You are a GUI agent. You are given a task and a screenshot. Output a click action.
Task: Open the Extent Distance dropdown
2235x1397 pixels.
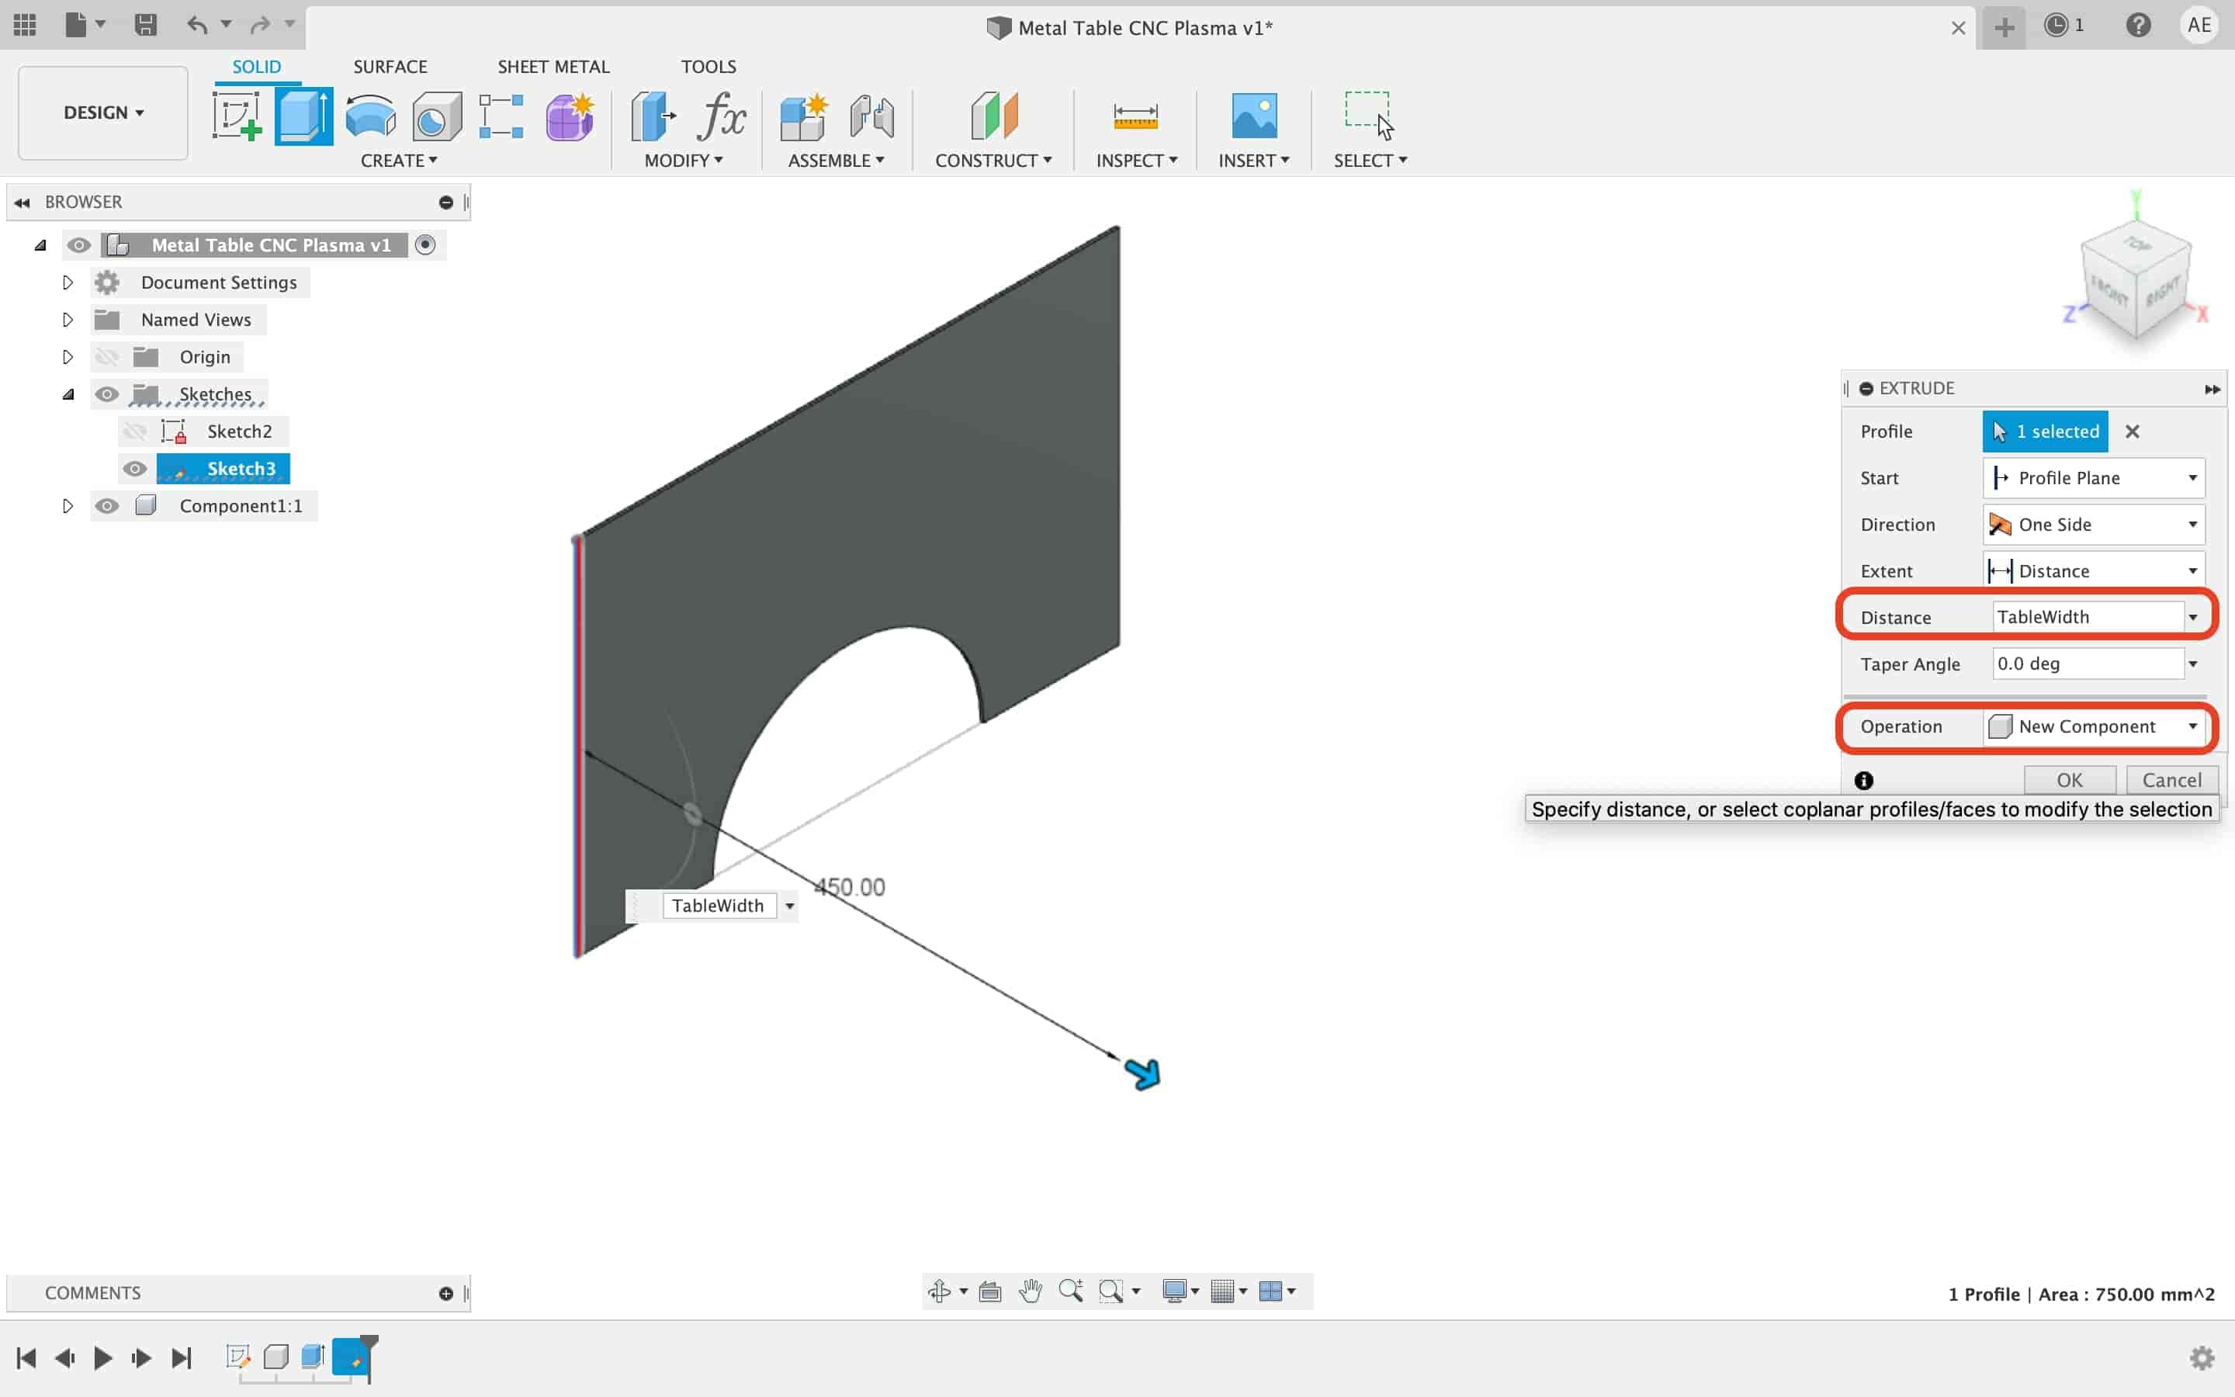(2093, 571)
